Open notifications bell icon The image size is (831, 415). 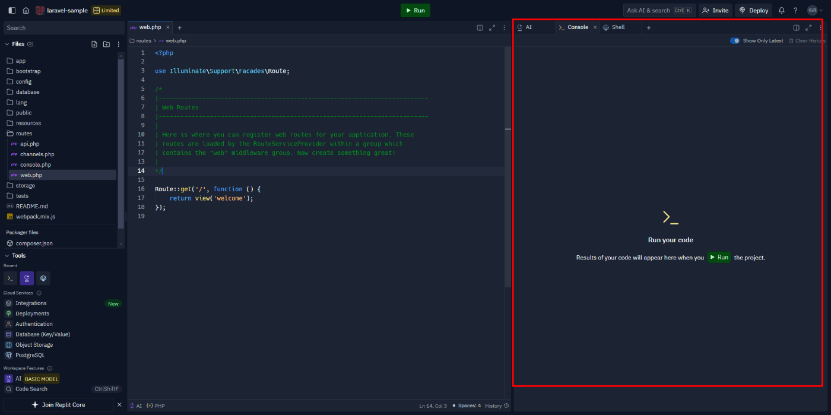pos(782,10)
